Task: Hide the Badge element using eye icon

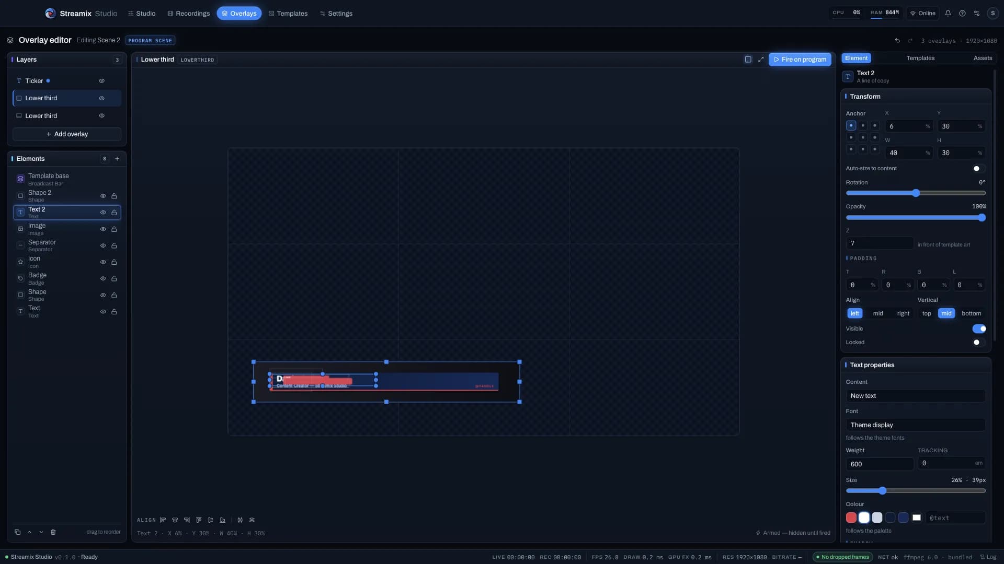Action: [103, 279]
